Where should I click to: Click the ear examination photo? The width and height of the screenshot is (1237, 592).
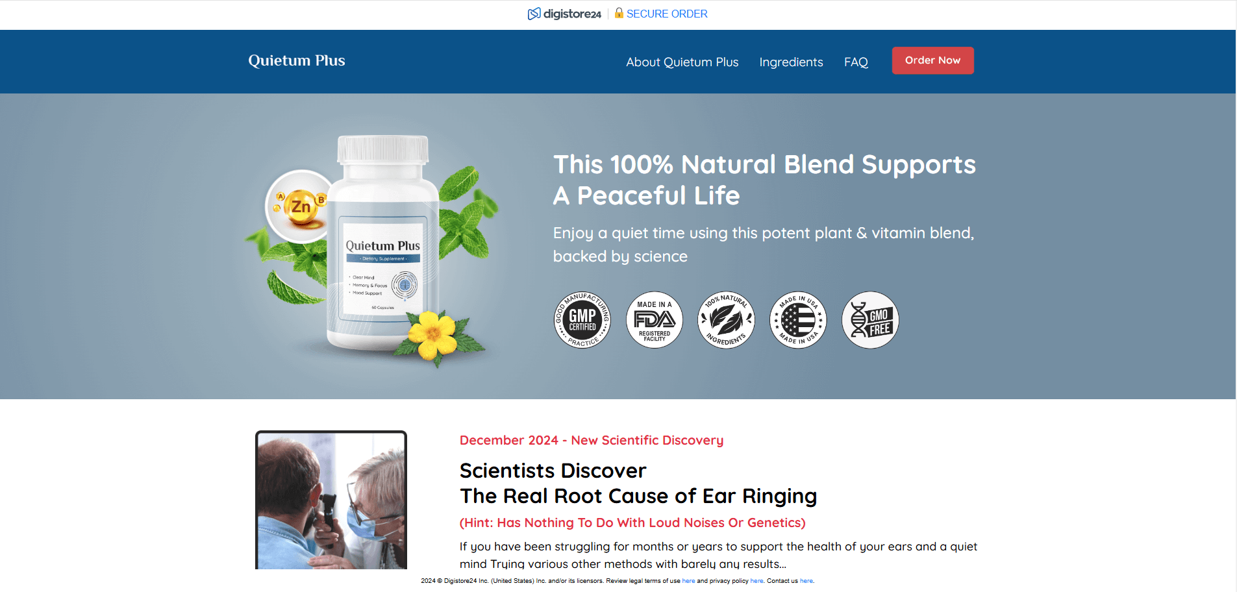coord(331,500)
